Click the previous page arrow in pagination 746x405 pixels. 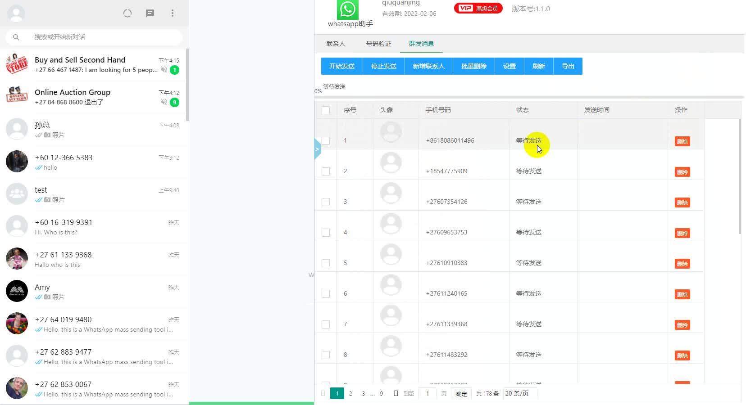click(x=323, y=393)
